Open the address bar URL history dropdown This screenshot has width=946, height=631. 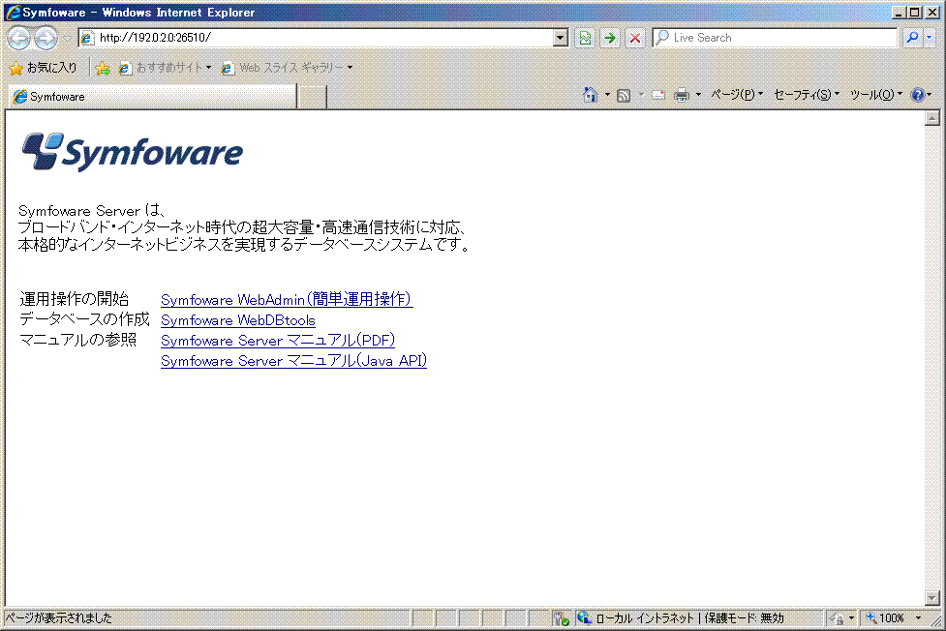point(561,38)
